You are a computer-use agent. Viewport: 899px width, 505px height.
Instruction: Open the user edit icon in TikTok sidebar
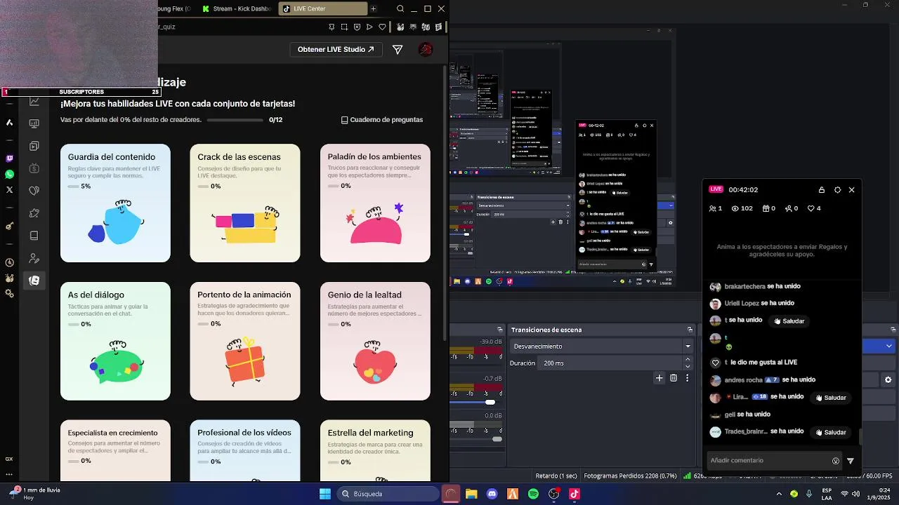(34, 258)
